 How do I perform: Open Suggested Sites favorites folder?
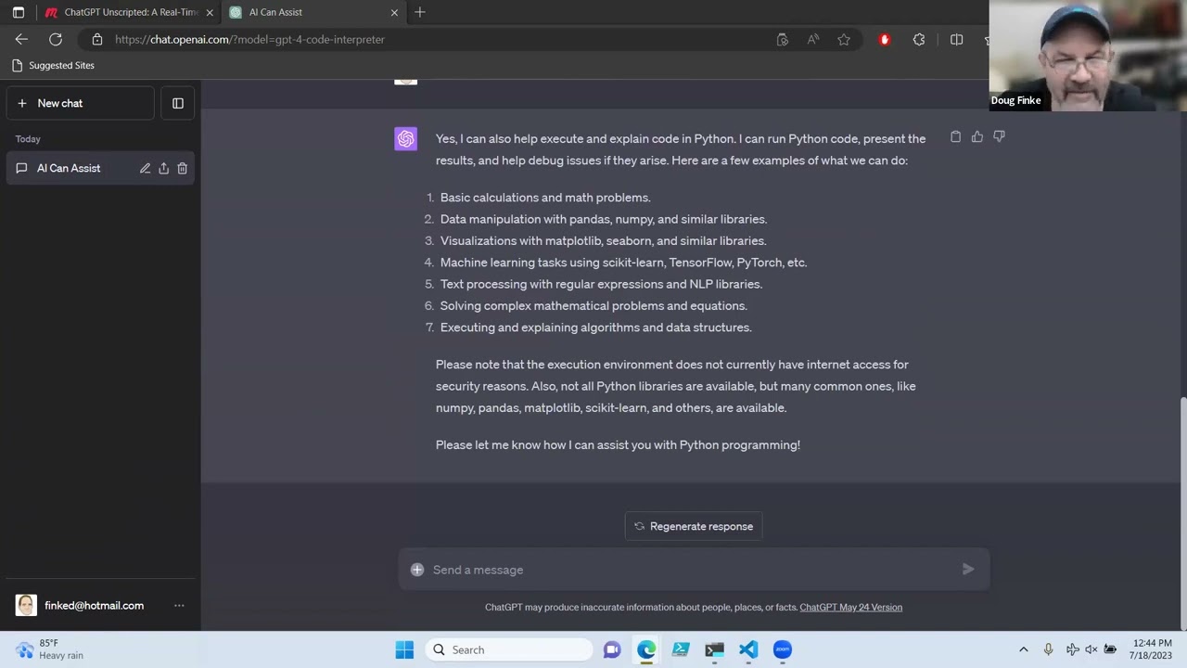[x=54, y=65]
